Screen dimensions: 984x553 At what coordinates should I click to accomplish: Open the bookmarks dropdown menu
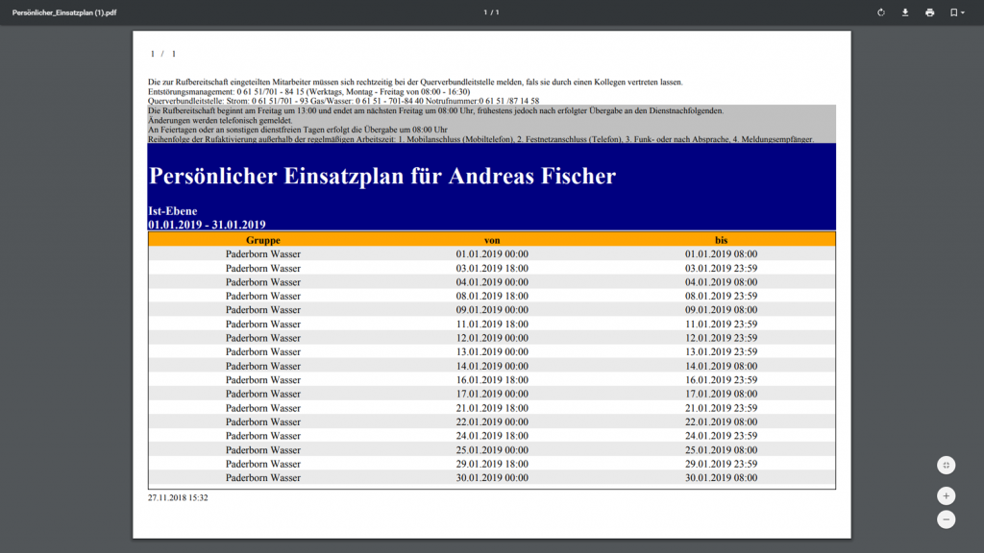coord(957,12)
